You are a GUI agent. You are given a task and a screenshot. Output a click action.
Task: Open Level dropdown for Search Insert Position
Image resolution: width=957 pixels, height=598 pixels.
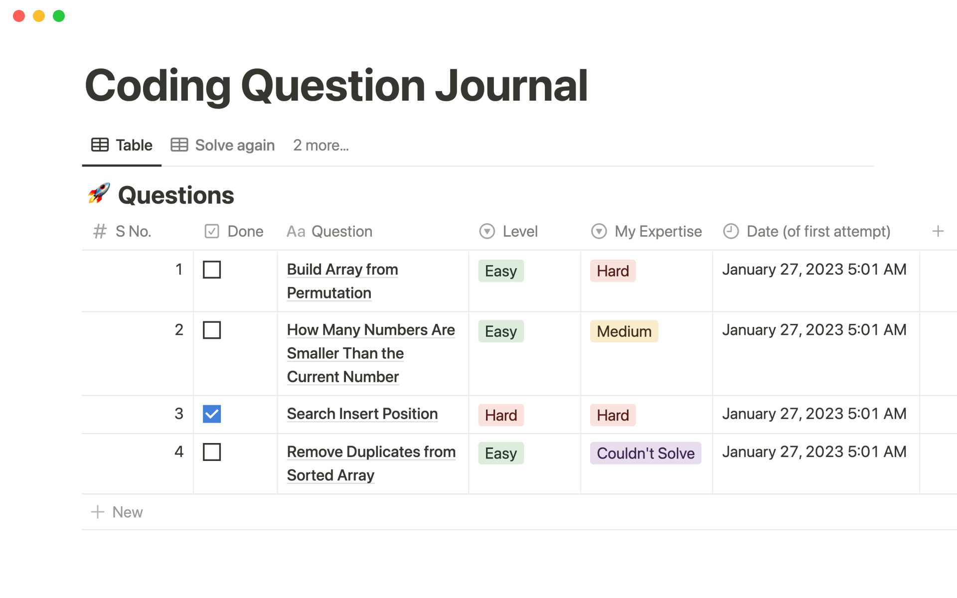tap(501, 415)
